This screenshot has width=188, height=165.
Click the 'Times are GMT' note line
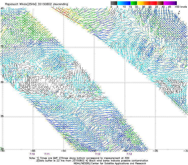click(x=79, y=158)
